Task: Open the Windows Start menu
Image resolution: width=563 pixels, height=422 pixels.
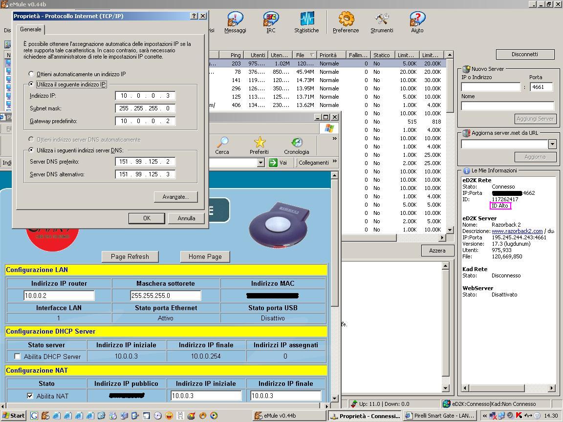Action: [13, 416]
